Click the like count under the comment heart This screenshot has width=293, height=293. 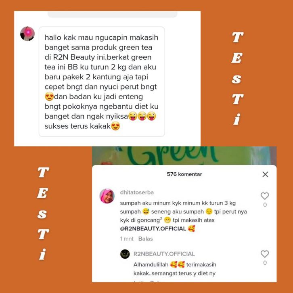click(x=265, y=205)
